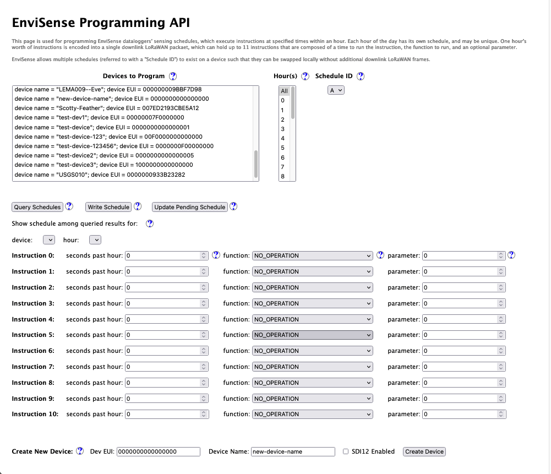Image resolution: width=551 pixels, height=474 pixels.
Task: Select hour 0 in the Hour(s) list
Action: tap(284, 101)
